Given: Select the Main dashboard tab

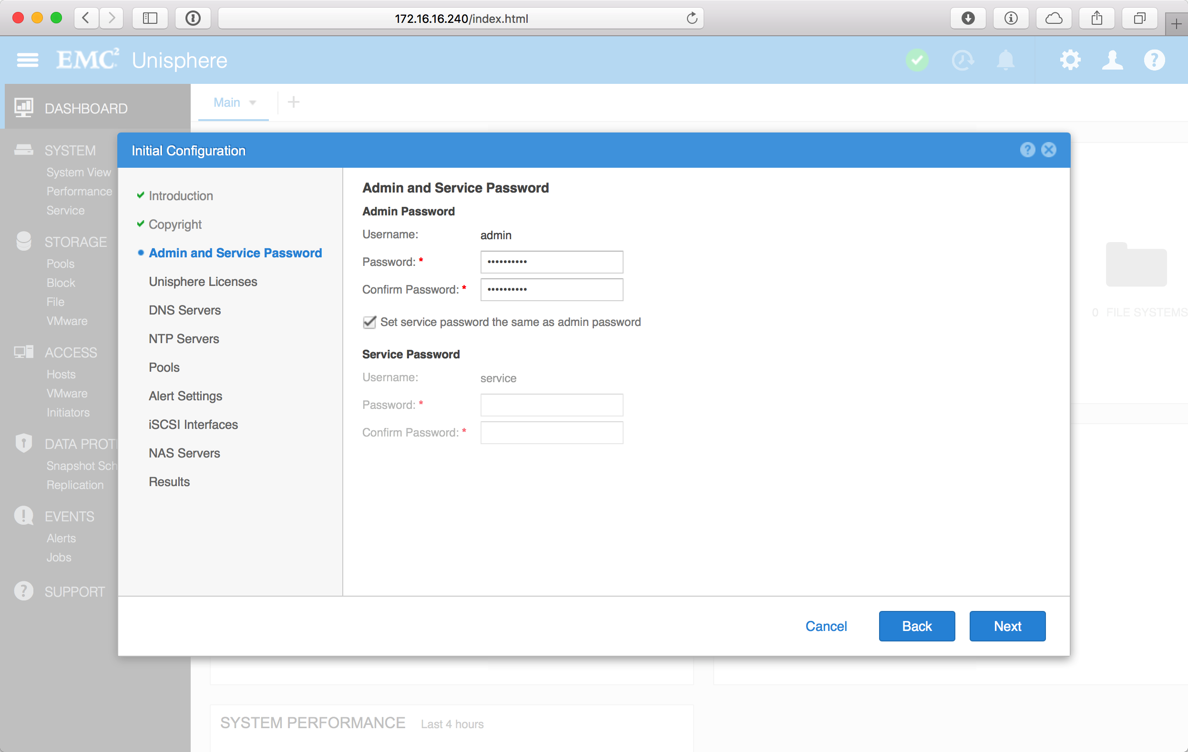Looking at the screenshot, I should click(x=226, y=102).
